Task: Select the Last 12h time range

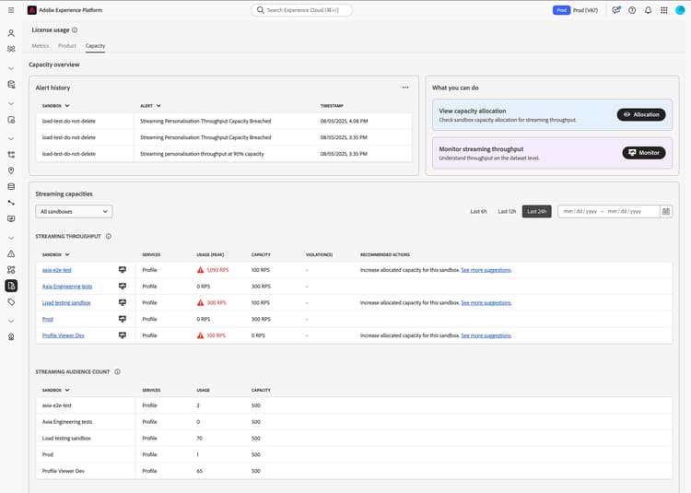Action: tap(507, 211)
